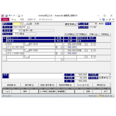
Task: Click the 行挿入(A) button
Action: click(93, 34)
